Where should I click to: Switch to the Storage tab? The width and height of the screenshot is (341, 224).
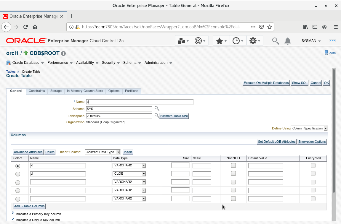(x=56, y=91)
